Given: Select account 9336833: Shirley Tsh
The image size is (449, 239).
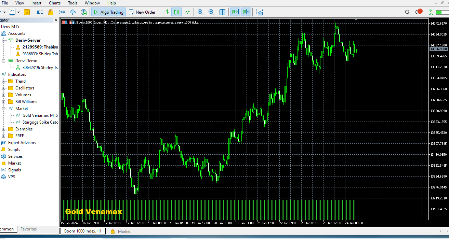Looking at the screenshot, I should (40, 54).
